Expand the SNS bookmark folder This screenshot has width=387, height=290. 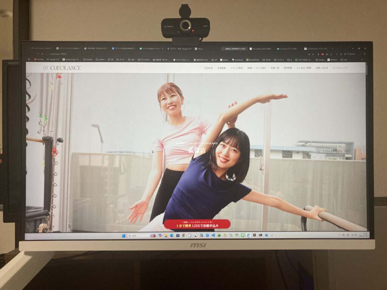[x=131, y=59]
